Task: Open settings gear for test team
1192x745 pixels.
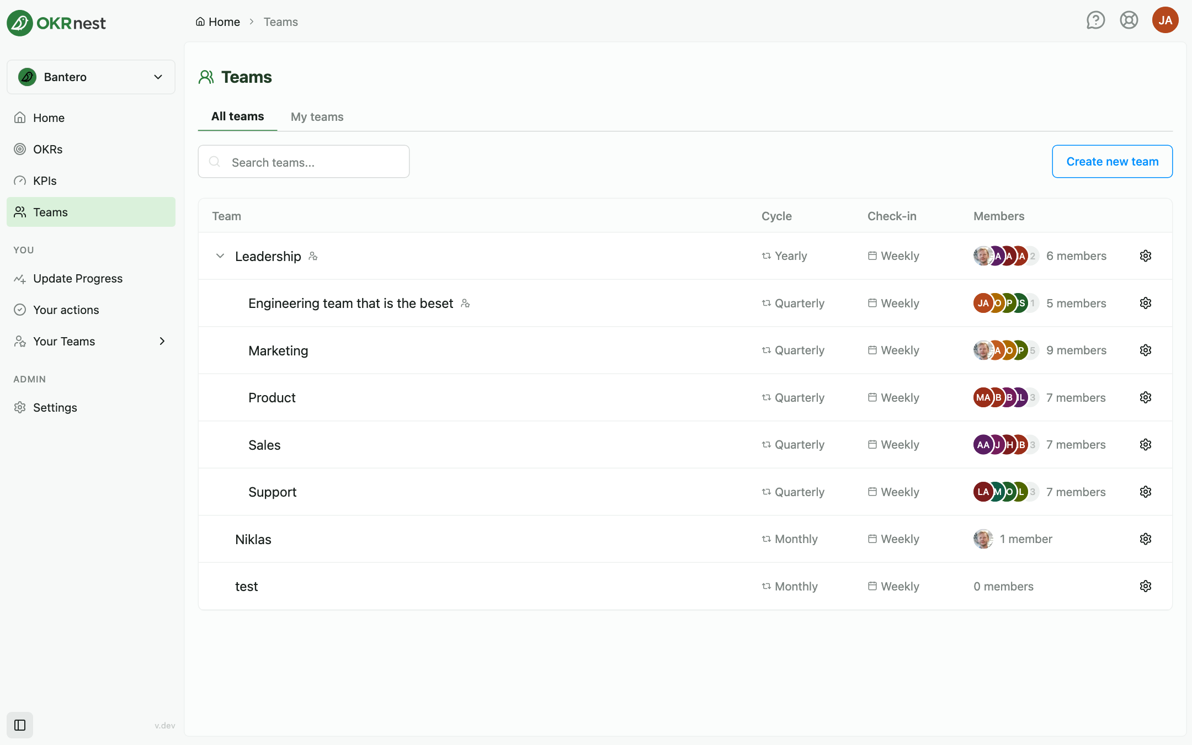Action: [x=1146, y=586]
